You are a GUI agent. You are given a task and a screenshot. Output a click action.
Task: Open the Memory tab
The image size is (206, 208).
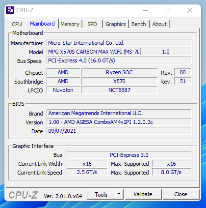coord(70,24)
